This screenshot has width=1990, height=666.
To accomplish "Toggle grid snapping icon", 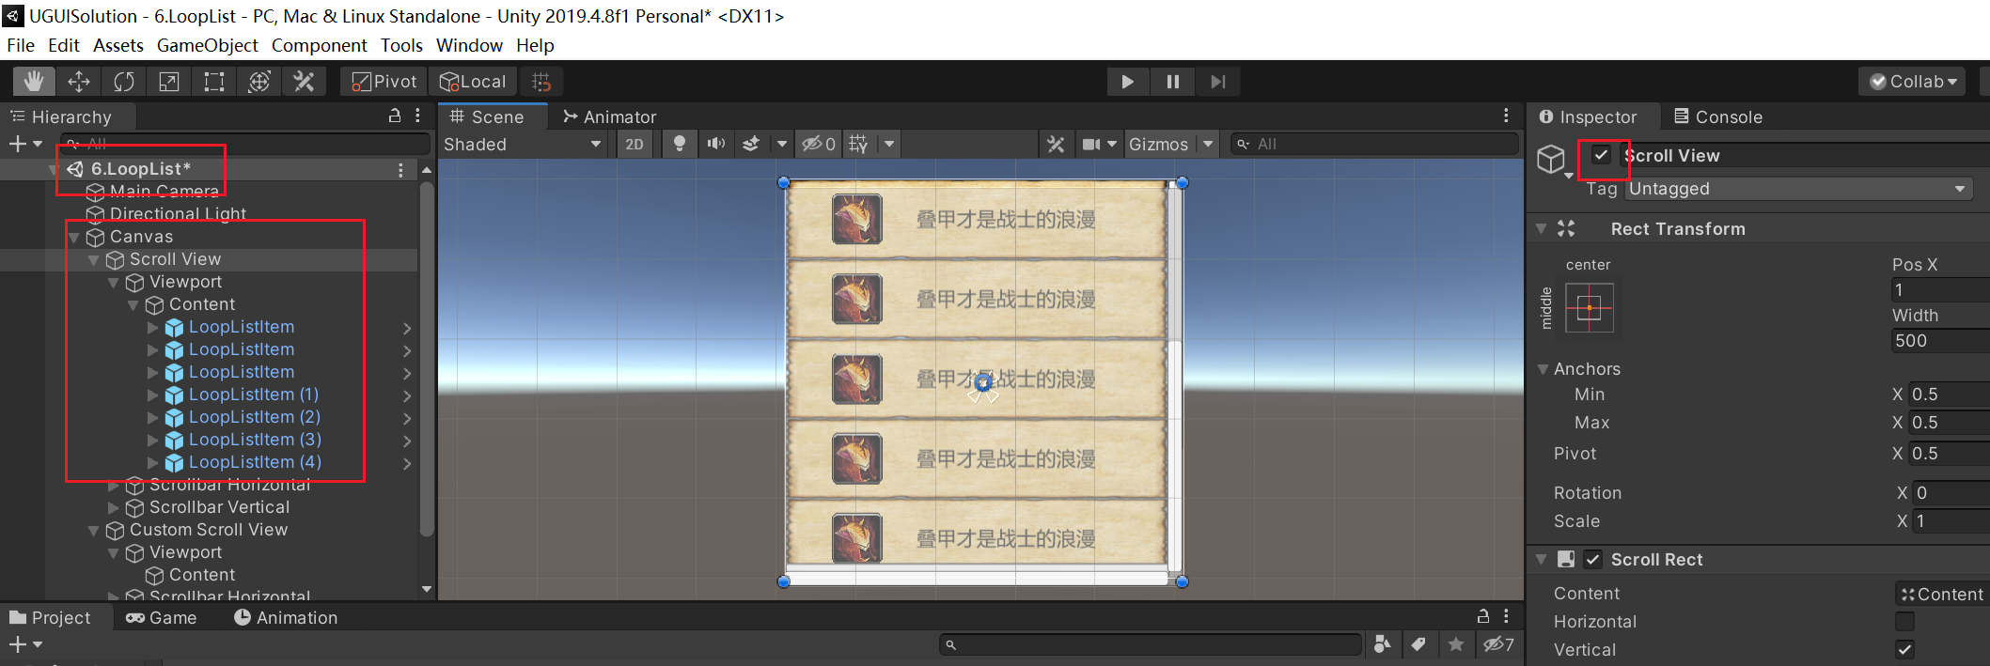I will point(541,82).
